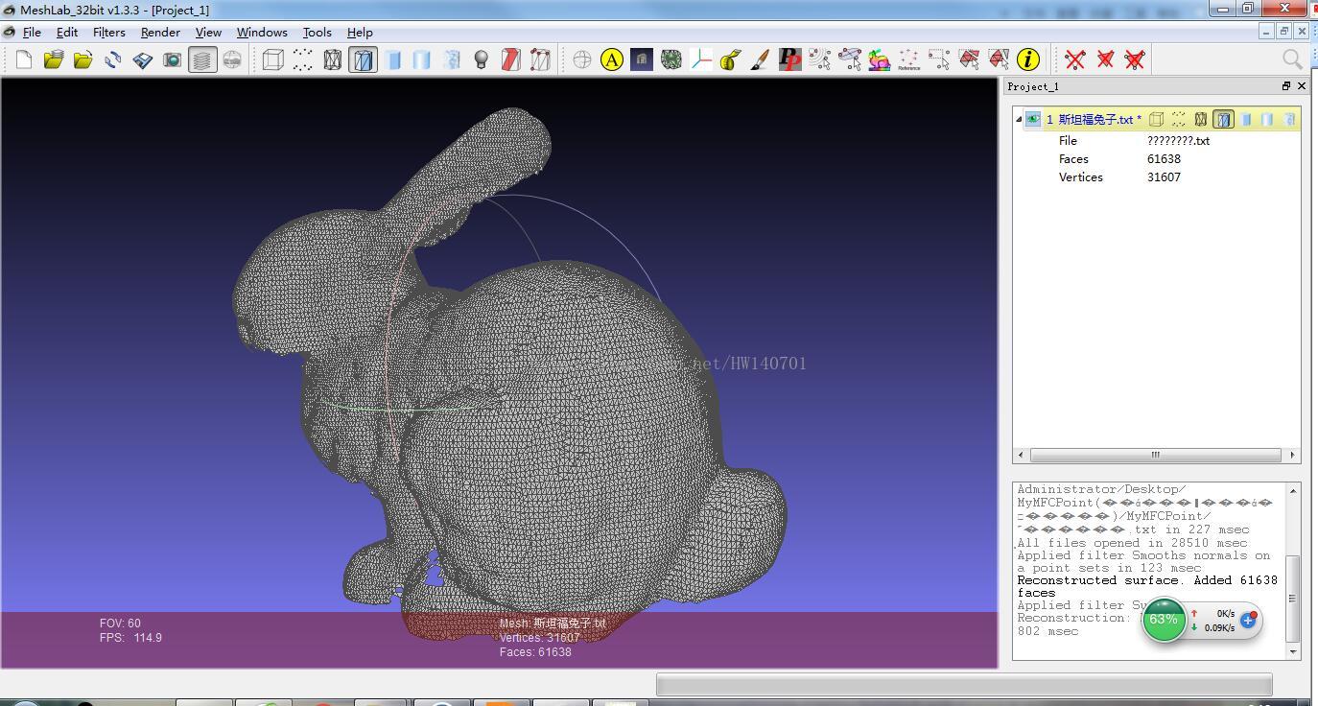Delete faces and vertices last red X
The height and width of the screenshot is (706, 1318).
coord(1135,59)
